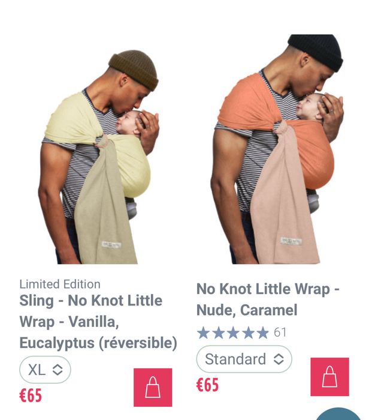
Task: Click the first star in the rating row
Action: [203, 332]
